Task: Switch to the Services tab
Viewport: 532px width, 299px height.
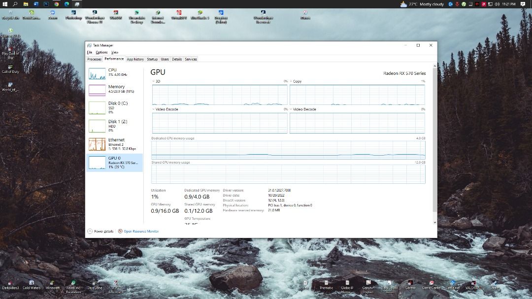Action: point(191,59)
